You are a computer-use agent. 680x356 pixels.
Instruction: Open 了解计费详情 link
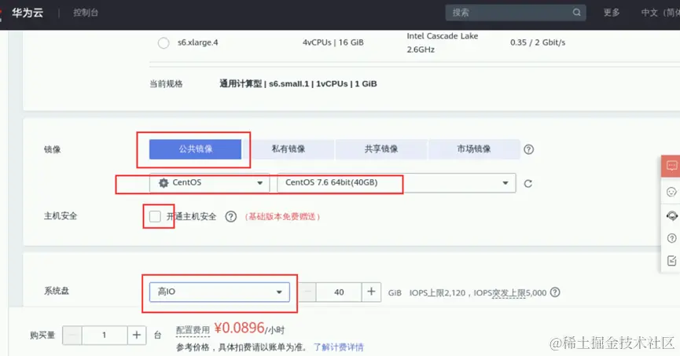(338, 347)
